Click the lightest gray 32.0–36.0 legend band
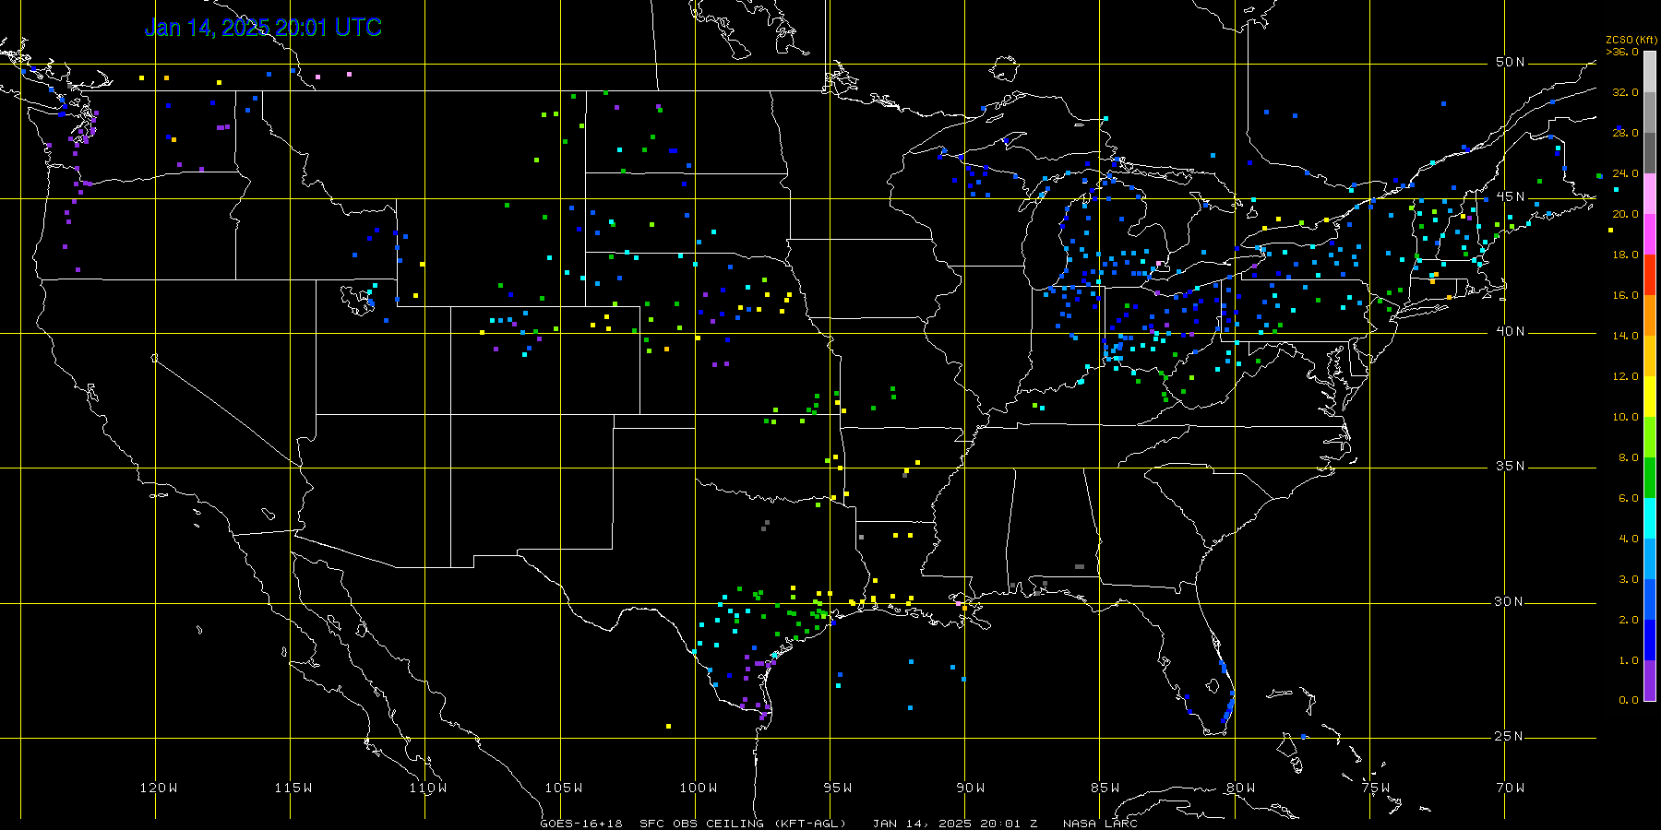Screen dimensions: 1661x830 point(1650,72)
